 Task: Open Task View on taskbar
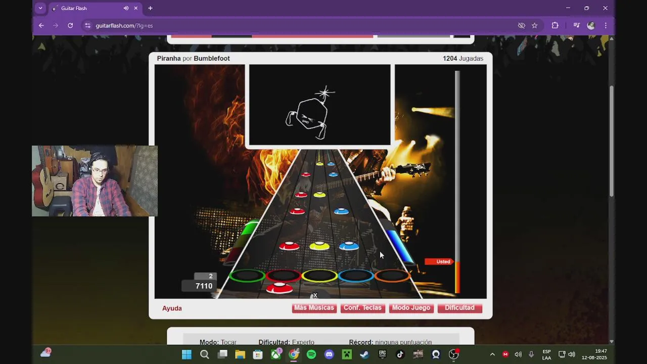coord(222,354)
